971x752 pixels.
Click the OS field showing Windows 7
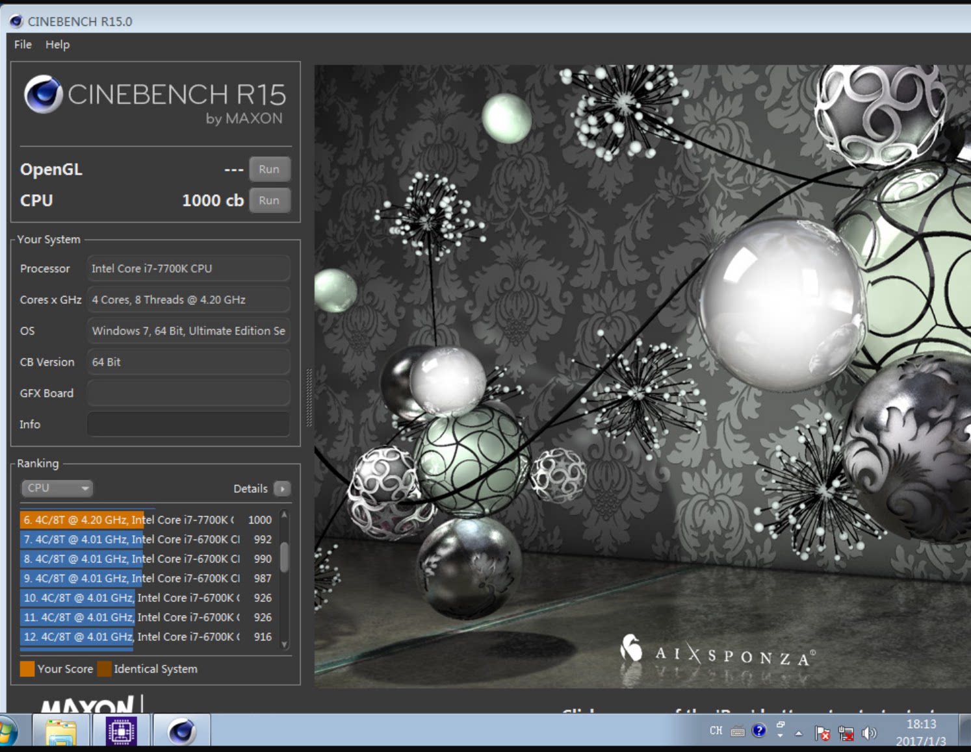click(x=188, y=331)
